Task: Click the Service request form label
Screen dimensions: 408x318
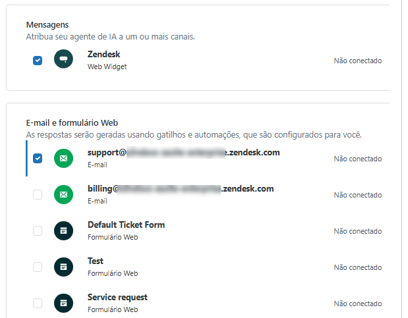Action: click(117, 298)
